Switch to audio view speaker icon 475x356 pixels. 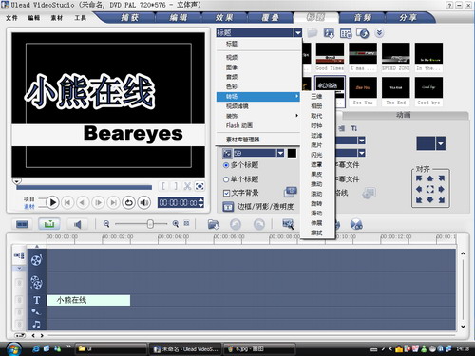click(78, 224)
